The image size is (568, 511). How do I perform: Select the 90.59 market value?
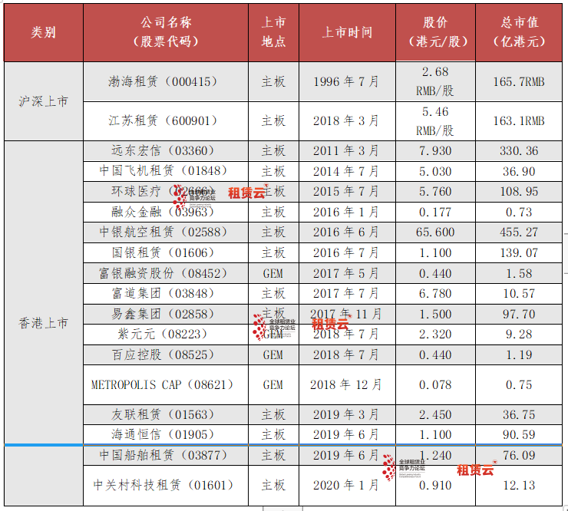click(519, 434)
